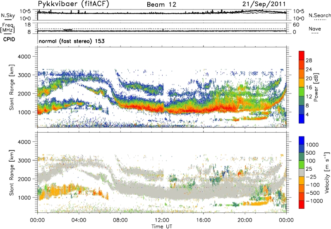This screenshot has height=229, width=331.
Task: Click power panel Slant Range [km] axis label
Action: click(x=12, y=87)
